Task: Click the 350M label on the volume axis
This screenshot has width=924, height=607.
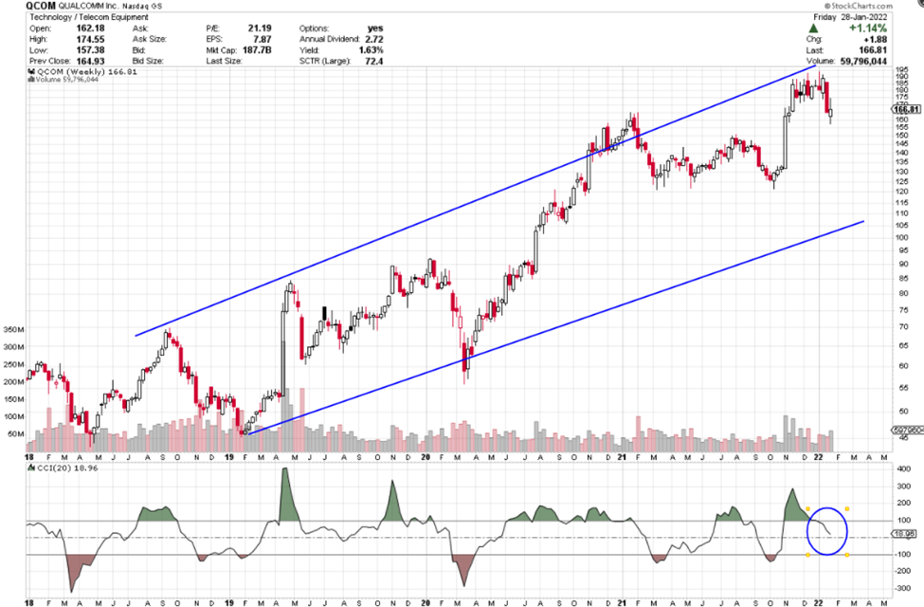Action: click(14, 330)
